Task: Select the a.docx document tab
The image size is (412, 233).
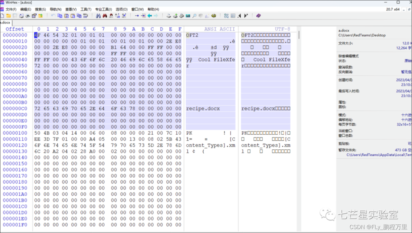Action: point(5,23)
